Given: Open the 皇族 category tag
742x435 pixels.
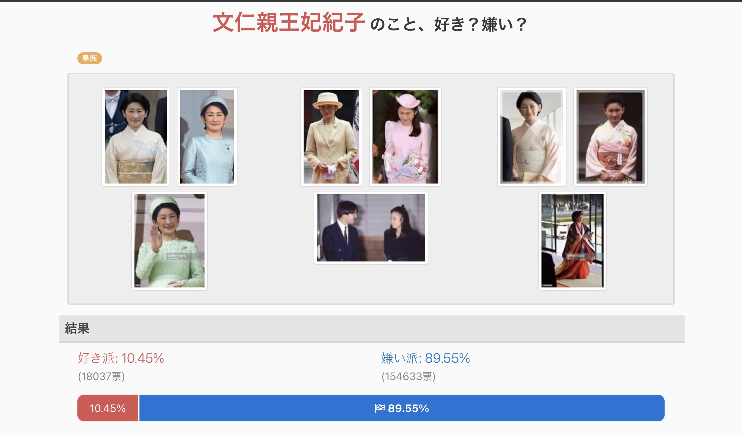Looking at the screenshot, I should pyautogui.click(x=90, y=58).
